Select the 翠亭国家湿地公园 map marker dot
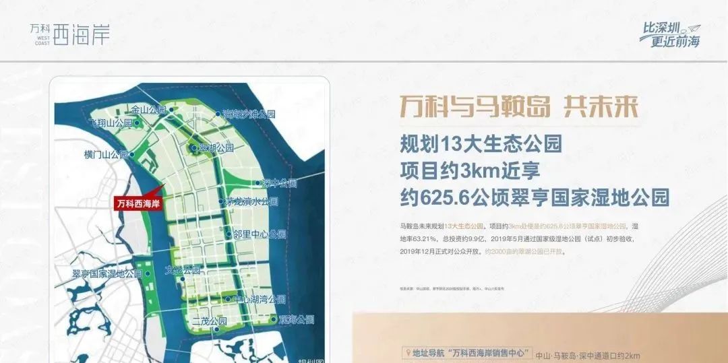 [x=146, y=273]
